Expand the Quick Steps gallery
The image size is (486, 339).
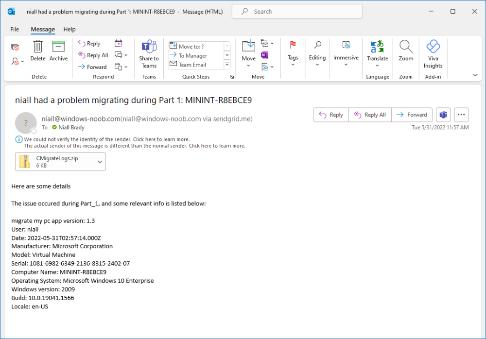[x=227, y=65]
